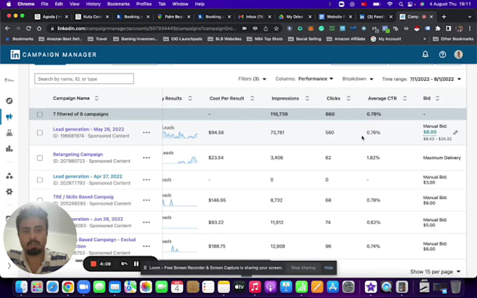Open Finder in the Dock
The width and height of the screenshot is (477, 298).
21,287
